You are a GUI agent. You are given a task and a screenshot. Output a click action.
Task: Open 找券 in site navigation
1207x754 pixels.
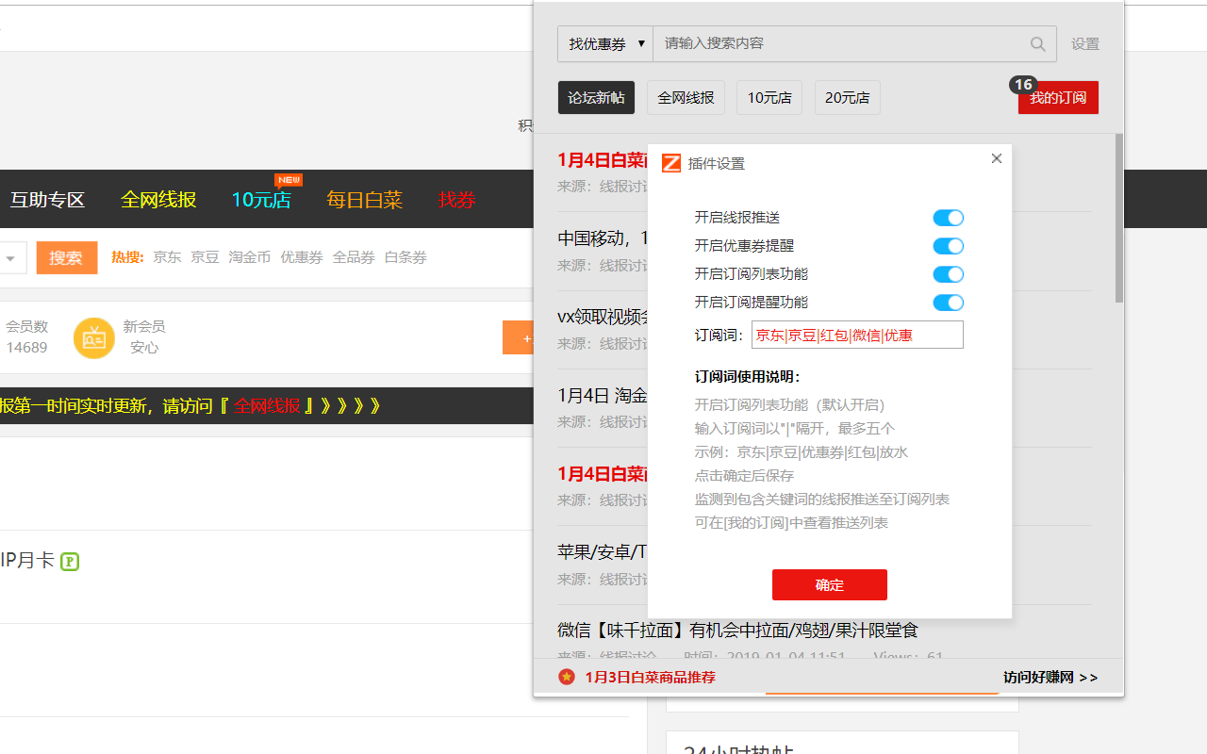click(x=457, y=200)
